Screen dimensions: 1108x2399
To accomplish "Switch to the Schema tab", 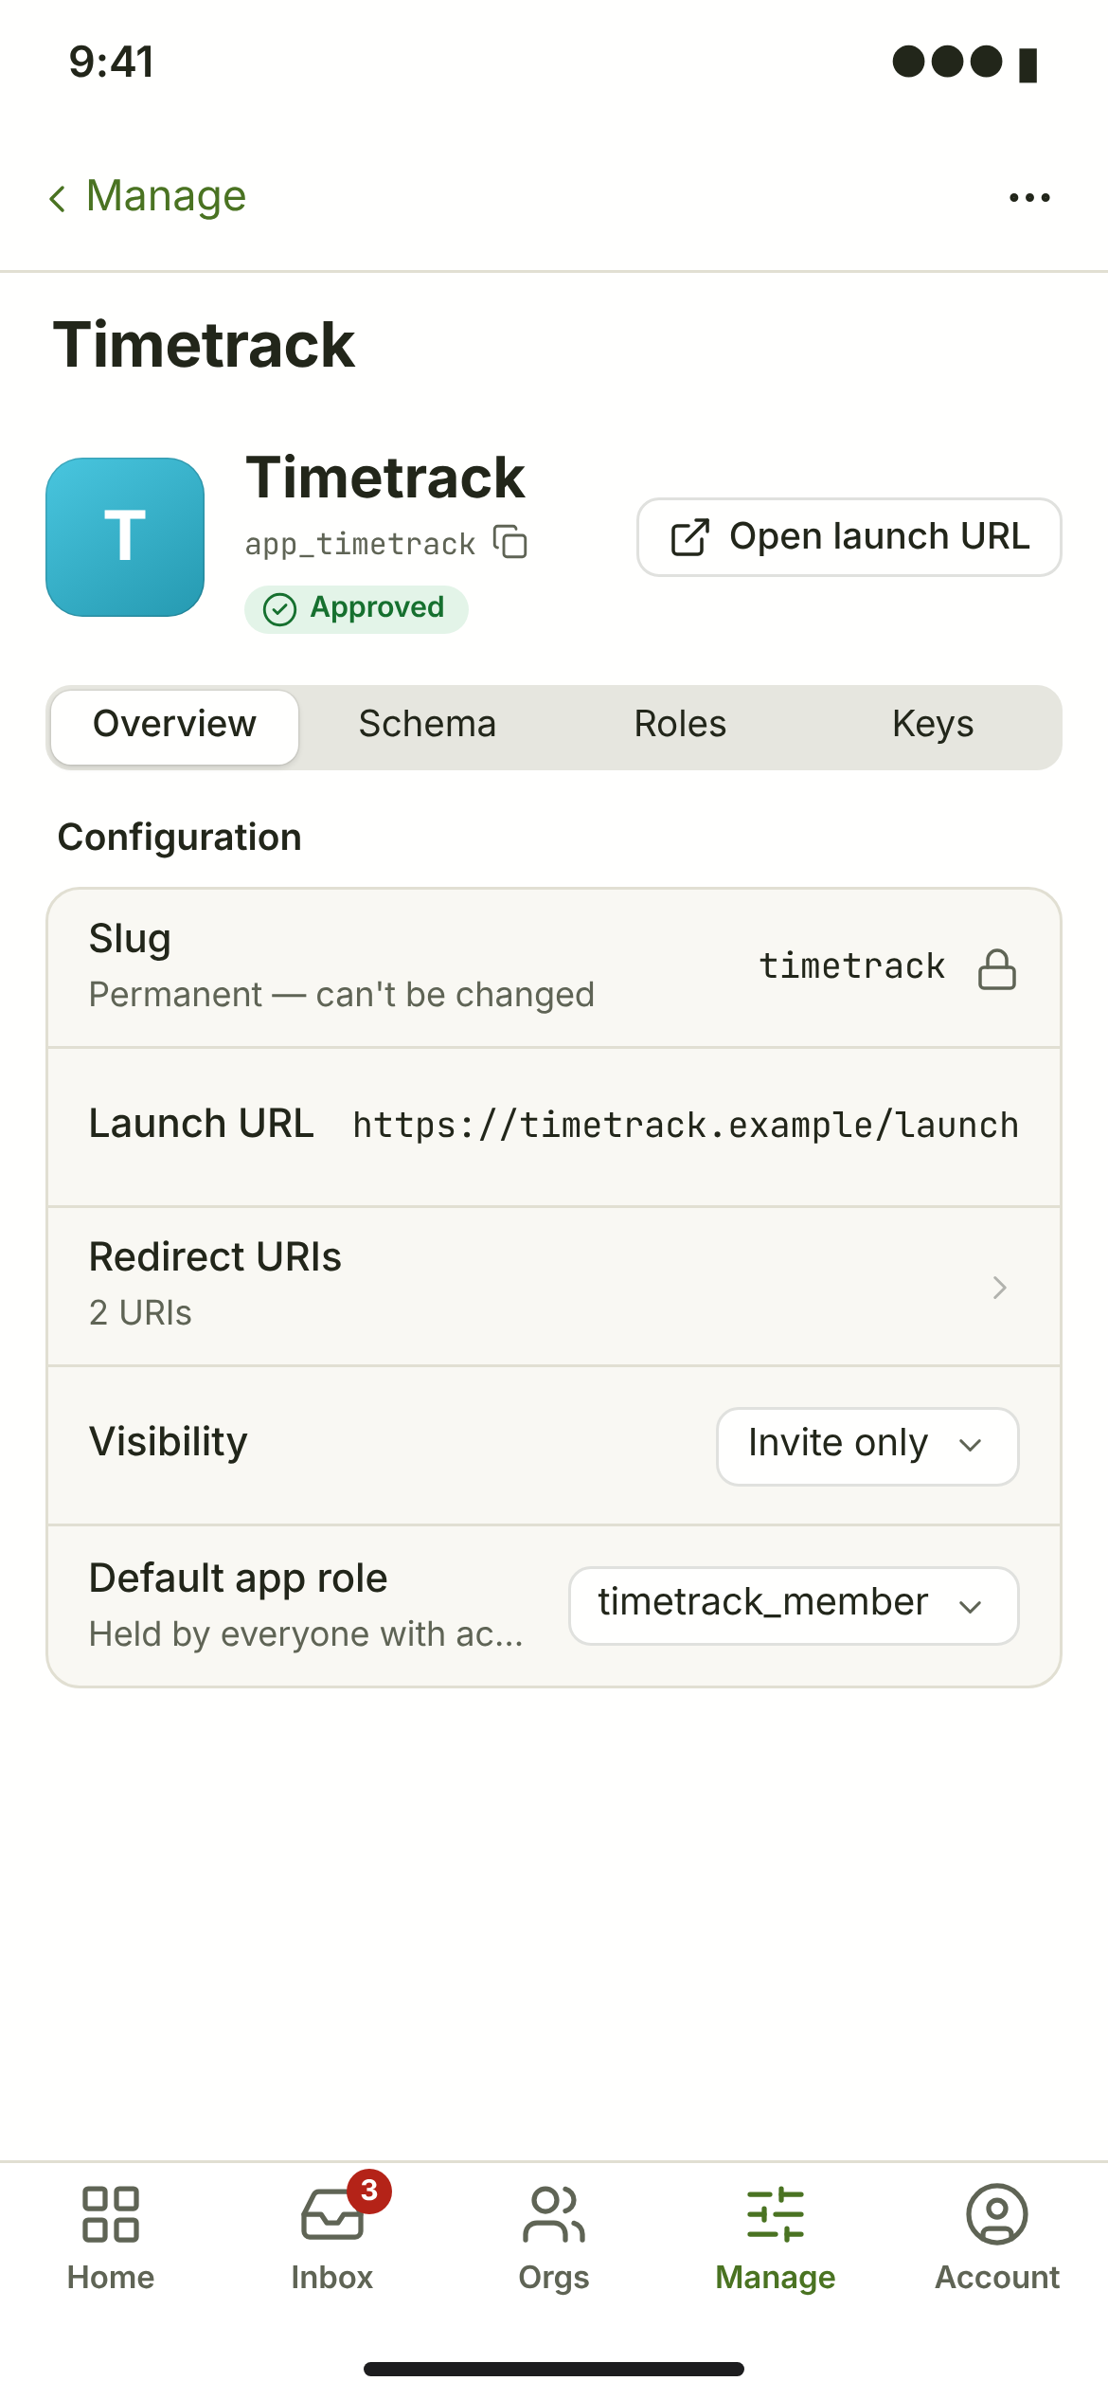I will pyautogui.click(x=427, y=726).
